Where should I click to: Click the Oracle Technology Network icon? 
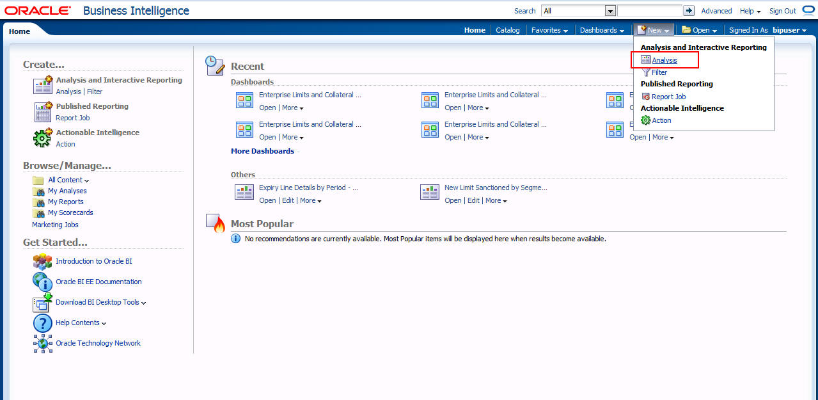[42, 343]
